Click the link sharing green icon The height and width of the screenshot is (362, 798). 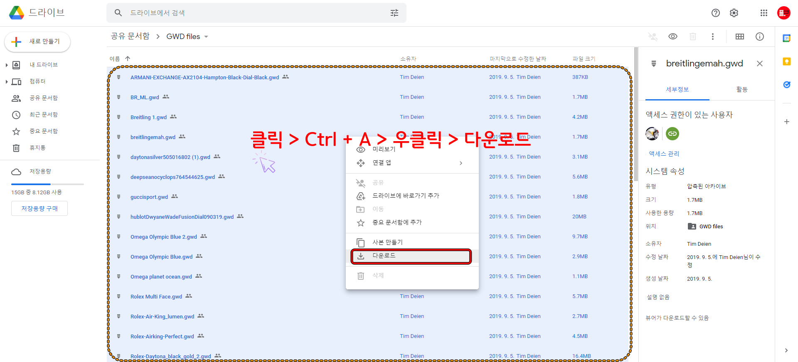(x=672, y=134)
